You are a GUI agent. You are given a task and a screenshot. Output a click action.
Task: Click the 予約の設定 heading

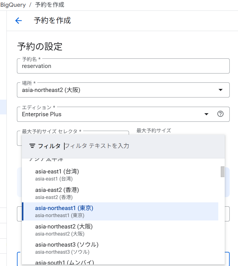[40, 46]
